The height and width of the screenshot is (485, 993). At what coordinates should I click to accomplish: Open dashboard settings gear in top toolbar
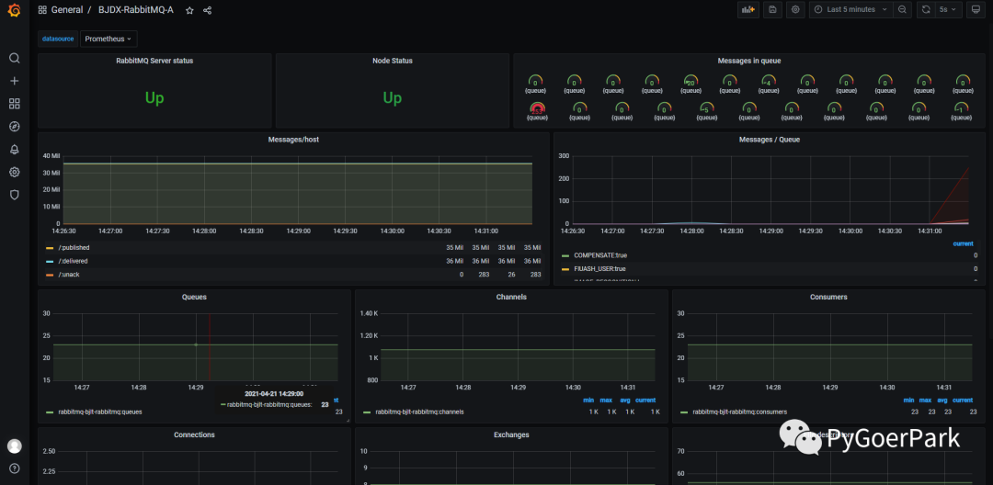click(796, 9)
